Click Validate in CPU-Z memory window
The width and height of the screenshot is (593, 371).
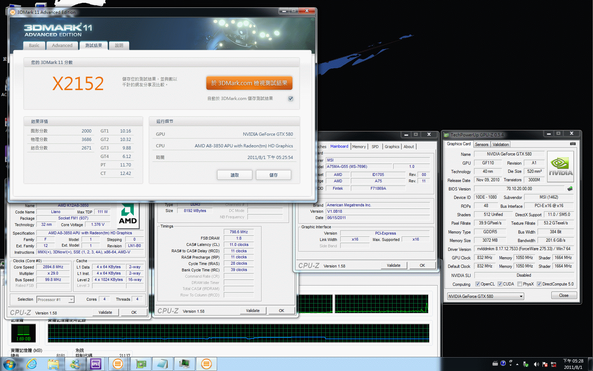point(253,311)
